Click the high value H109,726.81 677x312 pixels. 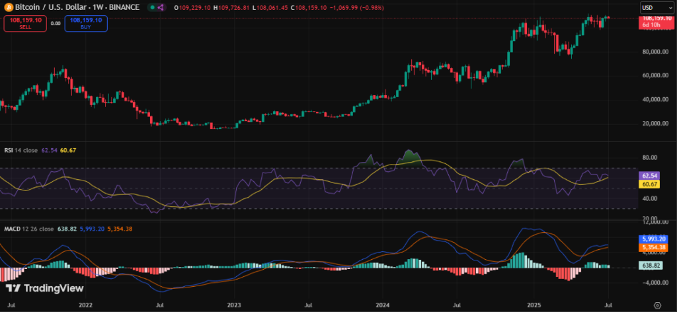(x=229, y=8)
